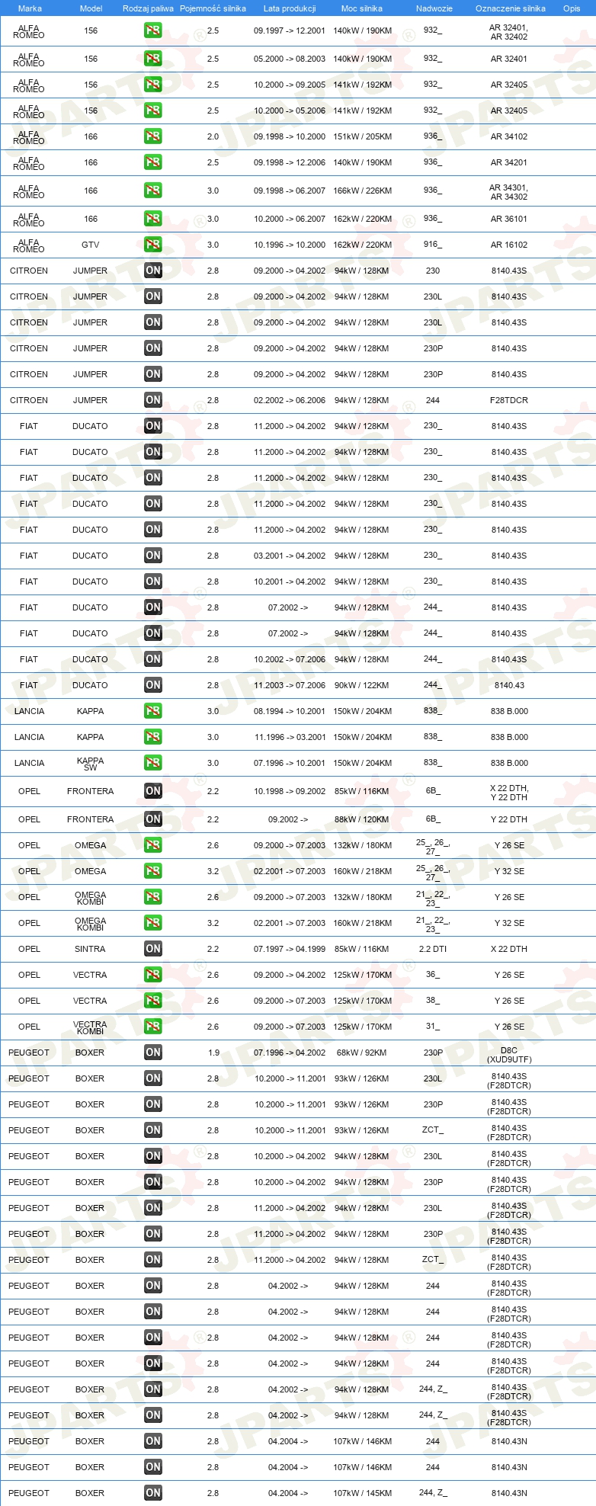Click petrol icon in AR 34201 engine row

[x=153, y=162]
